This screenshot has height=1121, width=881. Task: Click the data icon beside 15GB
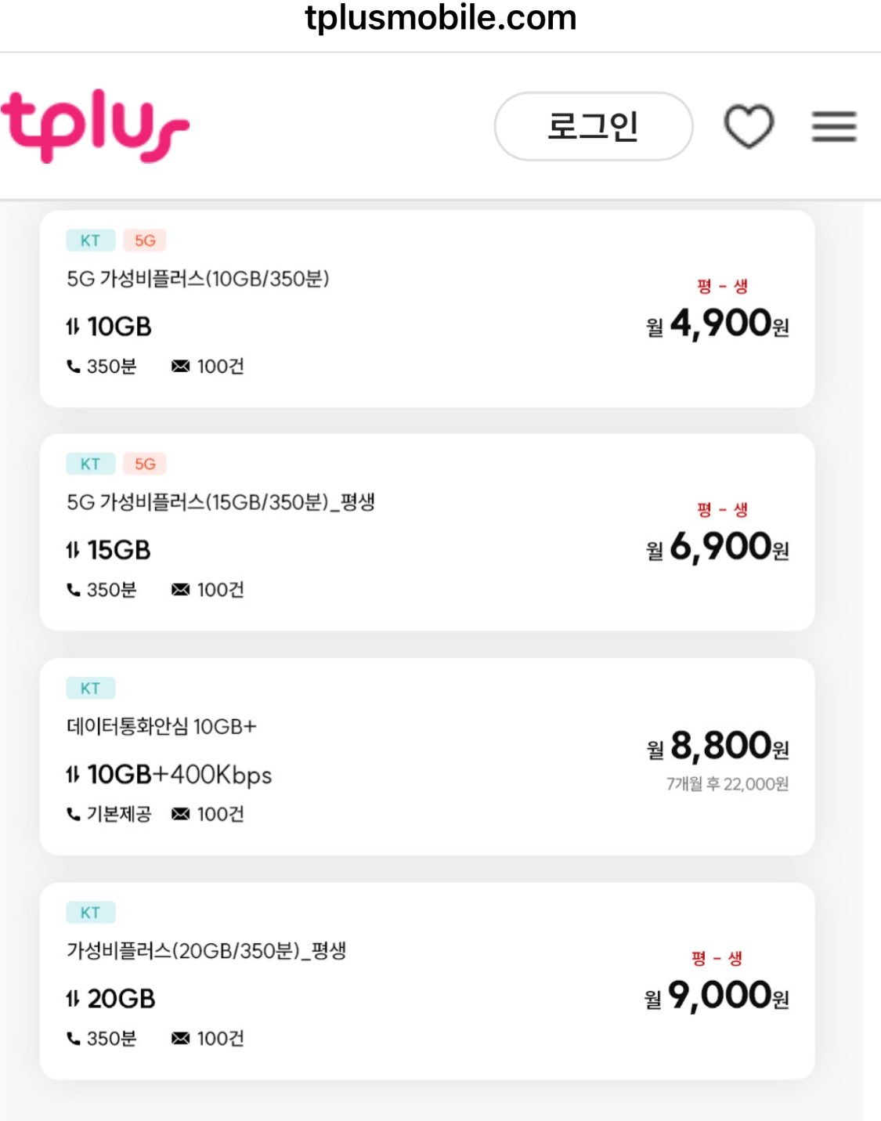point(73,551)
